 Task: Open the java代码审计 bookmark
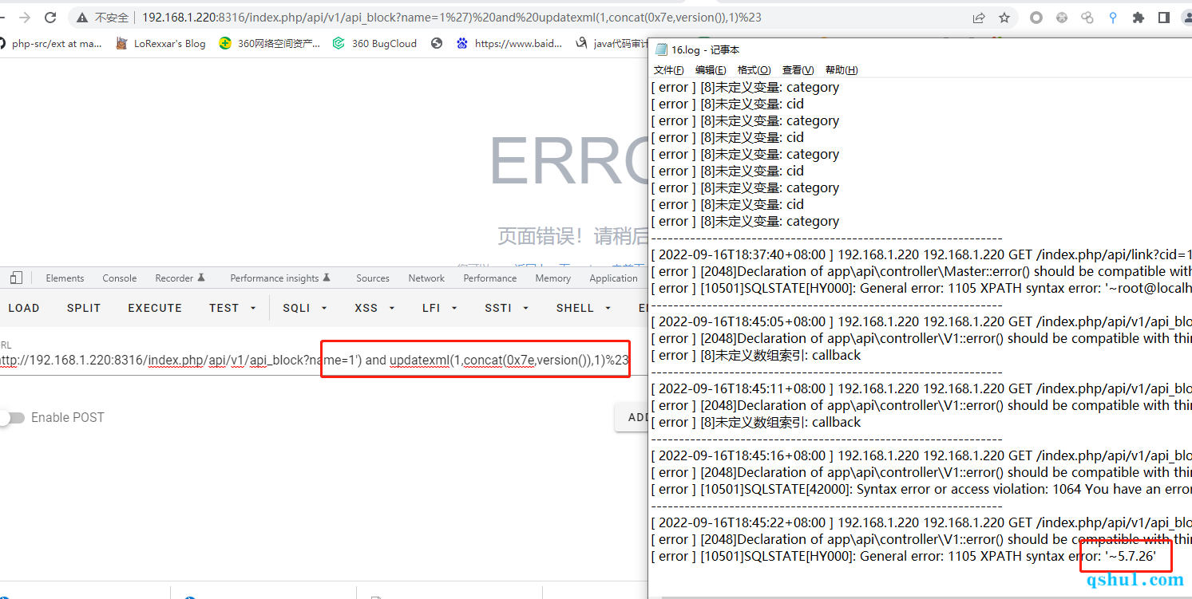click(612, 44)
